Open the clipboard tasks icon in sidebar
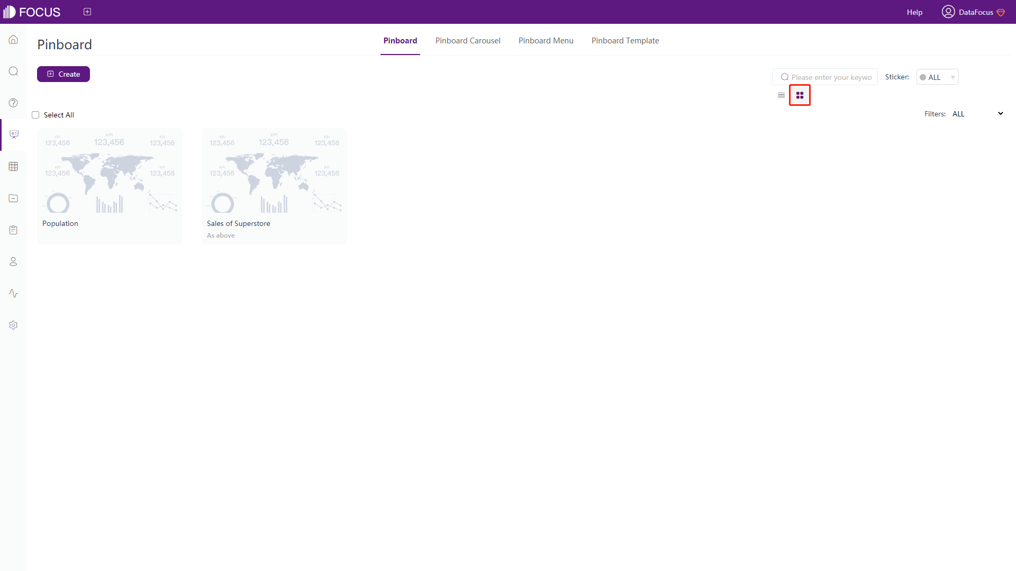 [13, 230]
